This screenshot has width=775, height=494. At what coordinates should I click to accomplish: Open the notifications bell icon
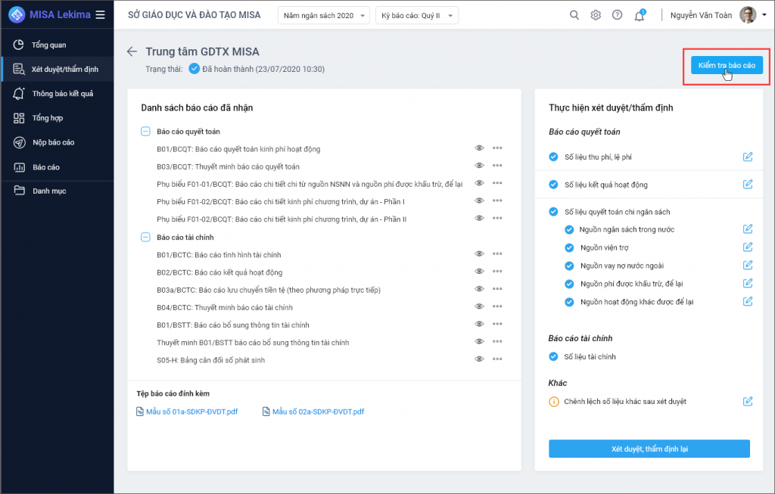[639, 16]
